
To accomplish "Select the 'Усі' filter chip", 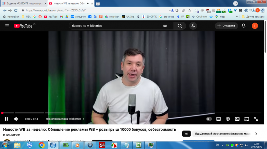I will 186,133.
